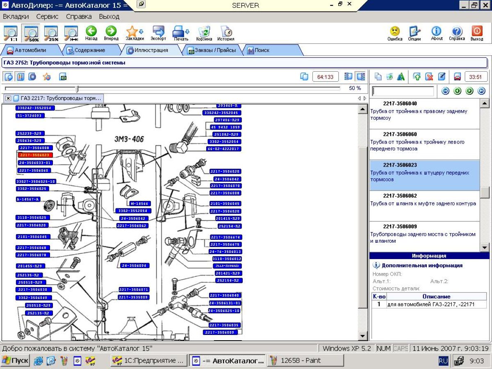Toggle the left list layout icon

coord(348,77)
